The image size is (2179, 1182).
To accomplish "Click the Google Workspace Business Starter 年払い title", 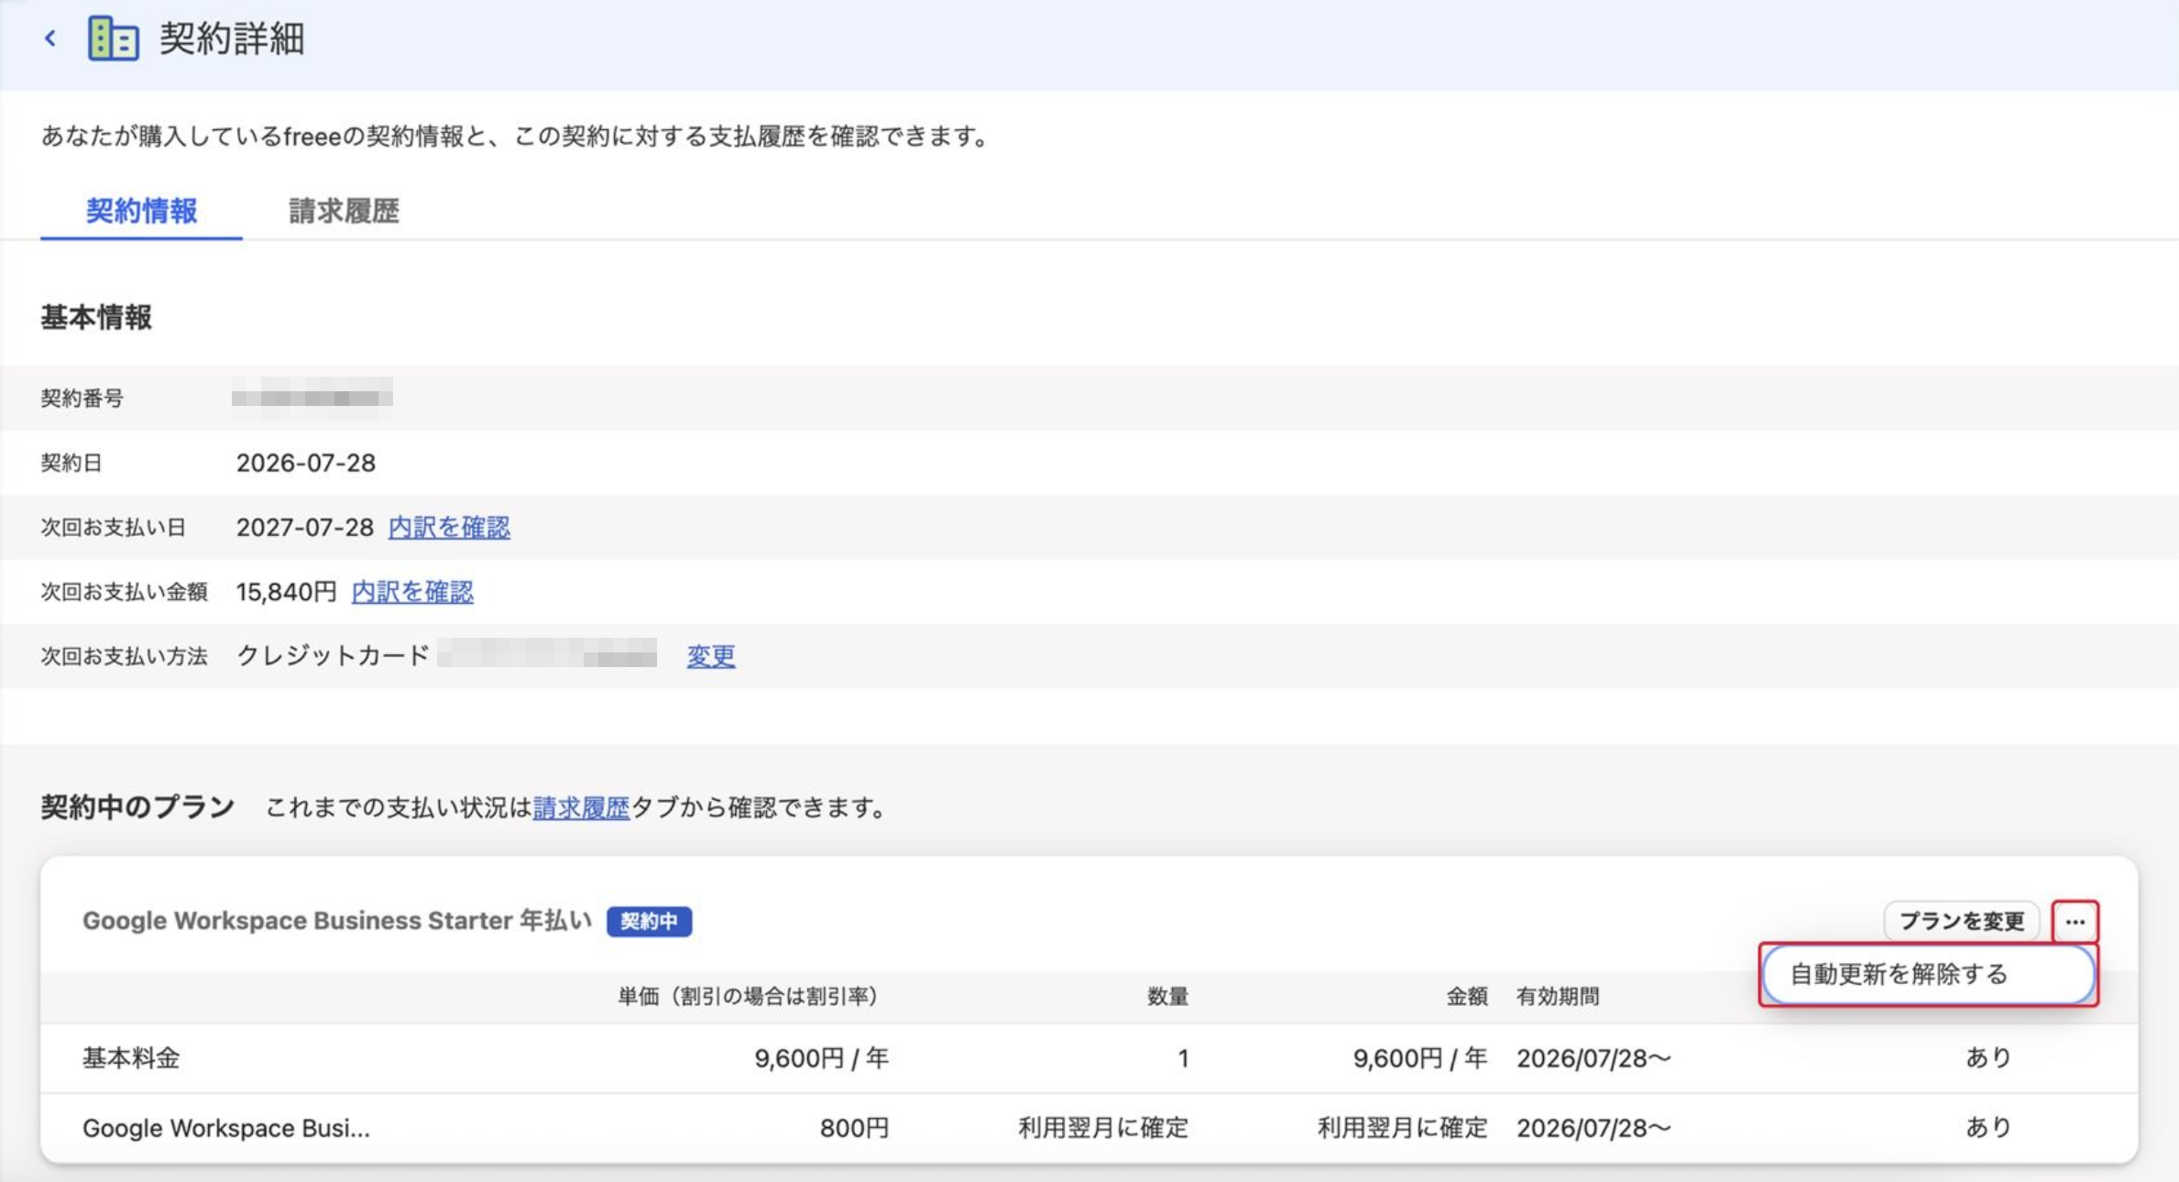I will [337, 920].
